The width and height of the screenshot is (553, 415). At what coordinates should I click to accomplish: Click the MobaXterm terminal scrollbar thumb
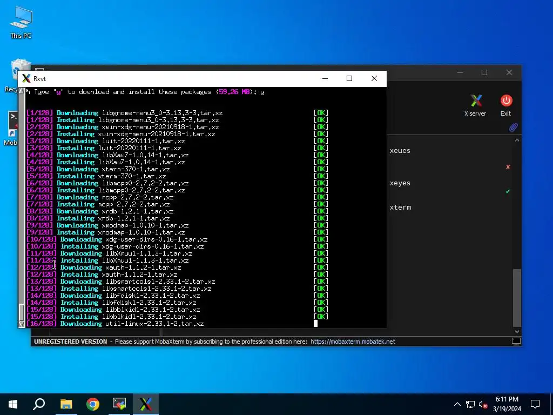[517, 298]
